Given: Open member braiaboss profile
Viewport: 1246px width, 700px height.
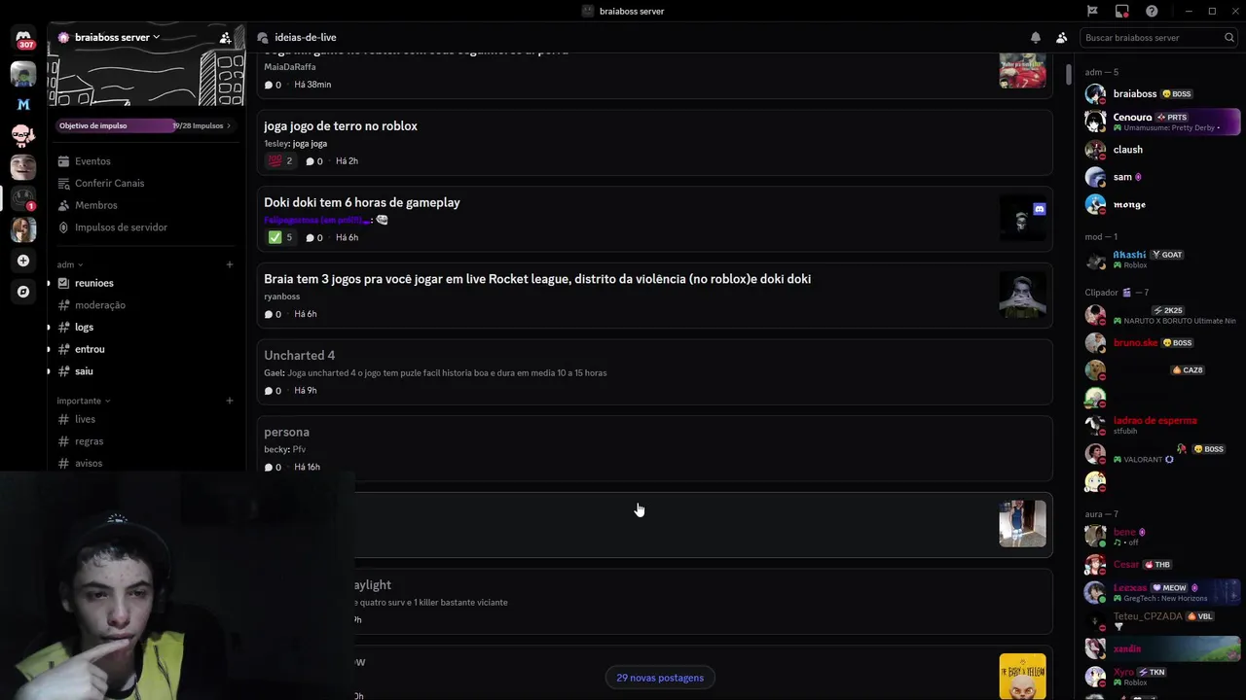Looking at the screenshot, I should [x=1161, y=94].
